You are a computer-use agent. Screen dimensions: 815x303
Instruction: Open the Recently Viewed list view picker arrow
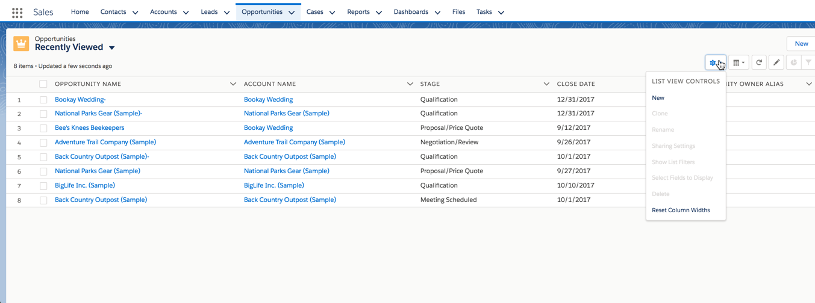tap(112, 47)
